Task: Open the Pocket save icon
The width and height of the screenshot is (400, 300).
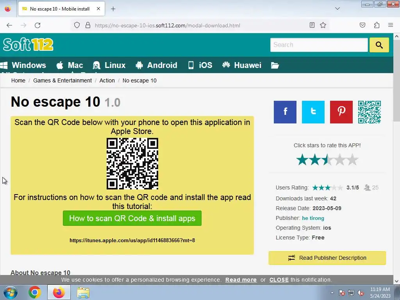Action: [x=362, y=25]
